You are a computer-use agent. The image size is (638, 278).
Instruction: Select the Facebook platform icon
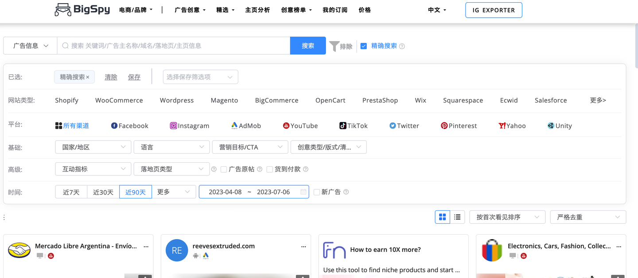click(x=114, y=126)
